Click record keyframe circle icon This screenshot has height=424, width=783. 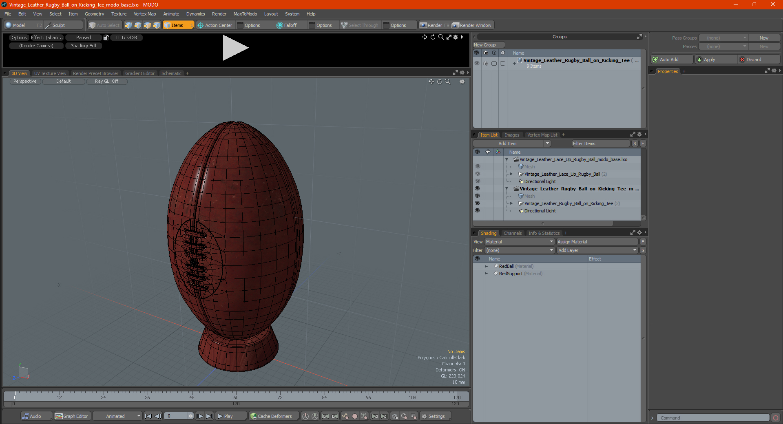pyautogui.click(x=355, y=416)
